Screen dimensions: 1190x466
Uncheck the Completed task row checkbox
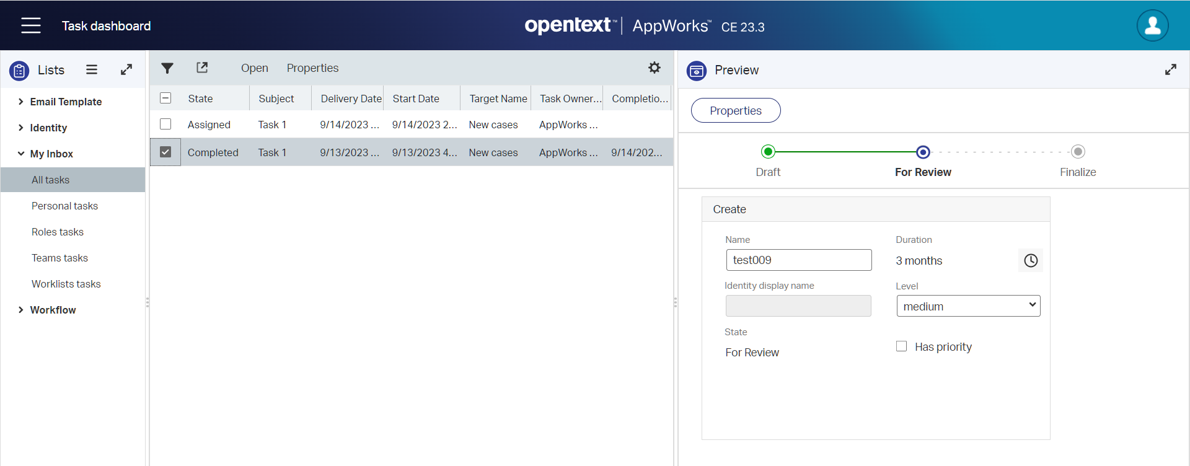165,152
